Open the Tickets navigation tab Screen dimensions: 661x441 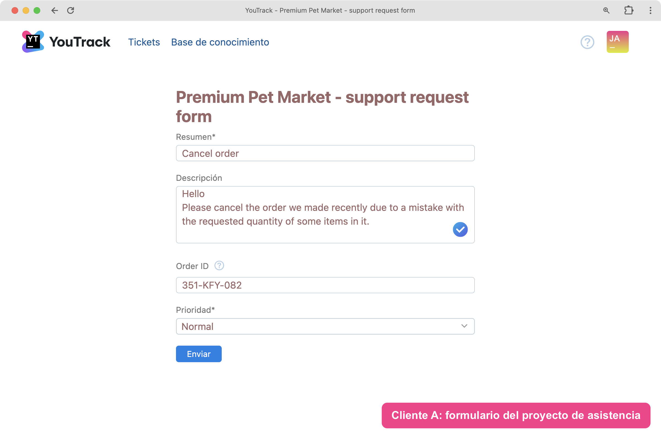coord(144,42)
